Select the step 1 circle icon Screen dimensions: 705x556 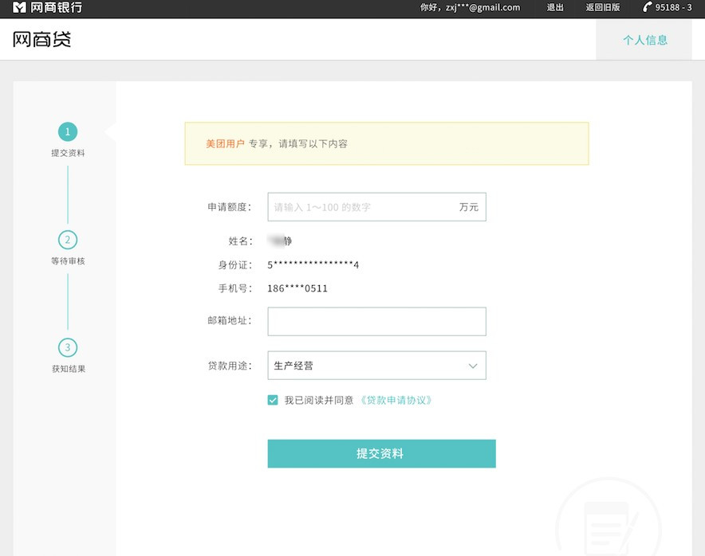point(68,131)
